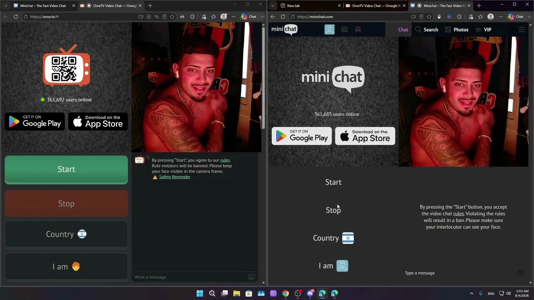The width and height of the screenshot is (534, 300).
Task: Click Stop in Minichat window
Action: (333, 210)
